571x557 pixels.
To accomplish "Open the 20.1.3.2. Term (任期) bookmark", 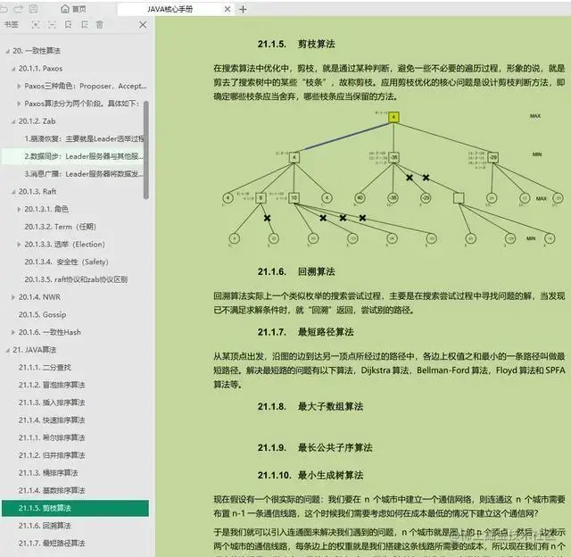I will pos(60,227).
